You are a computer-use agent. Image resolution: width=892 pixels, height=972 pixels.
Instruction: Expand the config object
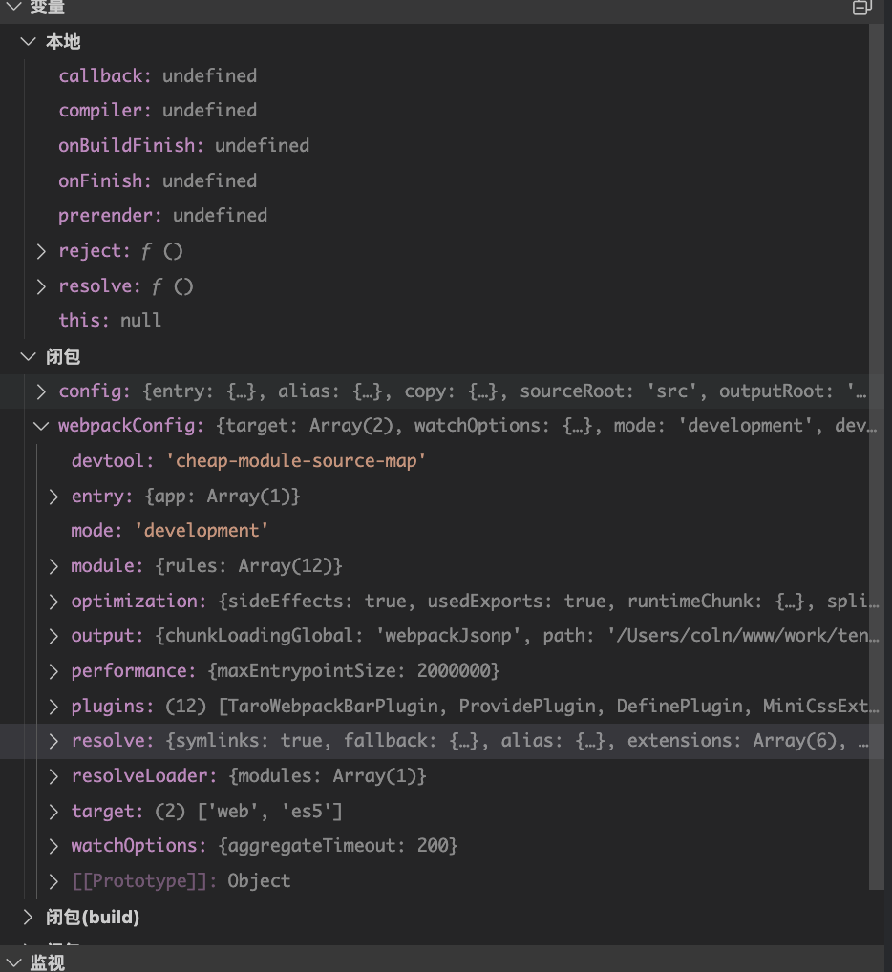tap(41, 391)
